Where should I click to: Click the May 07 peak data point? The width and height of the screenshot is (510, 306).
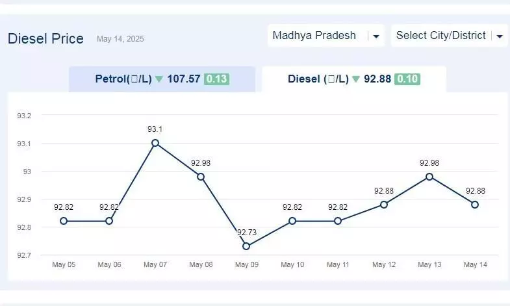coord(155,143)
